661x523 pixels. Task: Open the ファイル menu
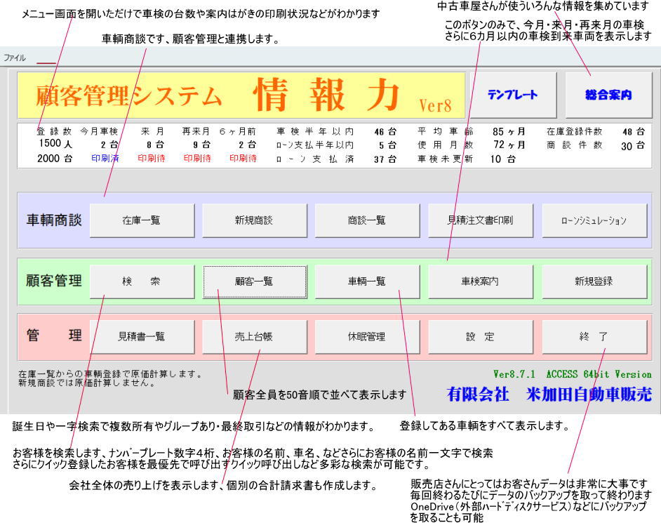(15, 58)
